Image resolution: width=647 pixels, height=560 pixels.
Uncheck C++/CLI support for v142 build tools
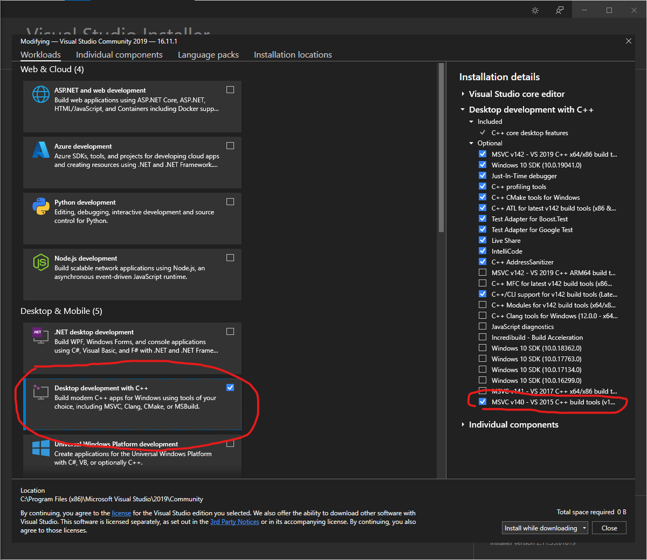(483, 294)
